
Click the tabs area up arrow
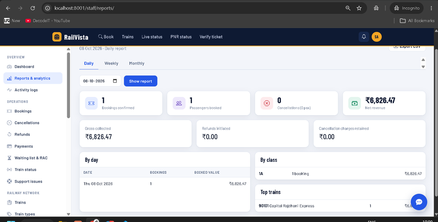click(423, 60)
